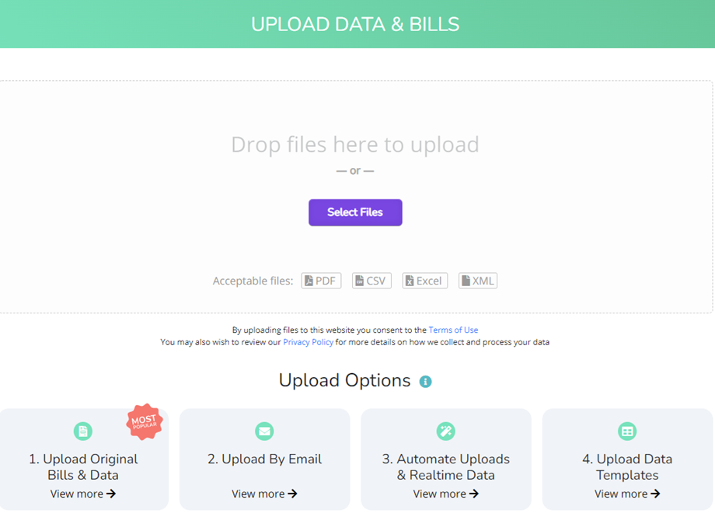
Task: Expand details via View more on Upload Original Bills
Action: 83,493
